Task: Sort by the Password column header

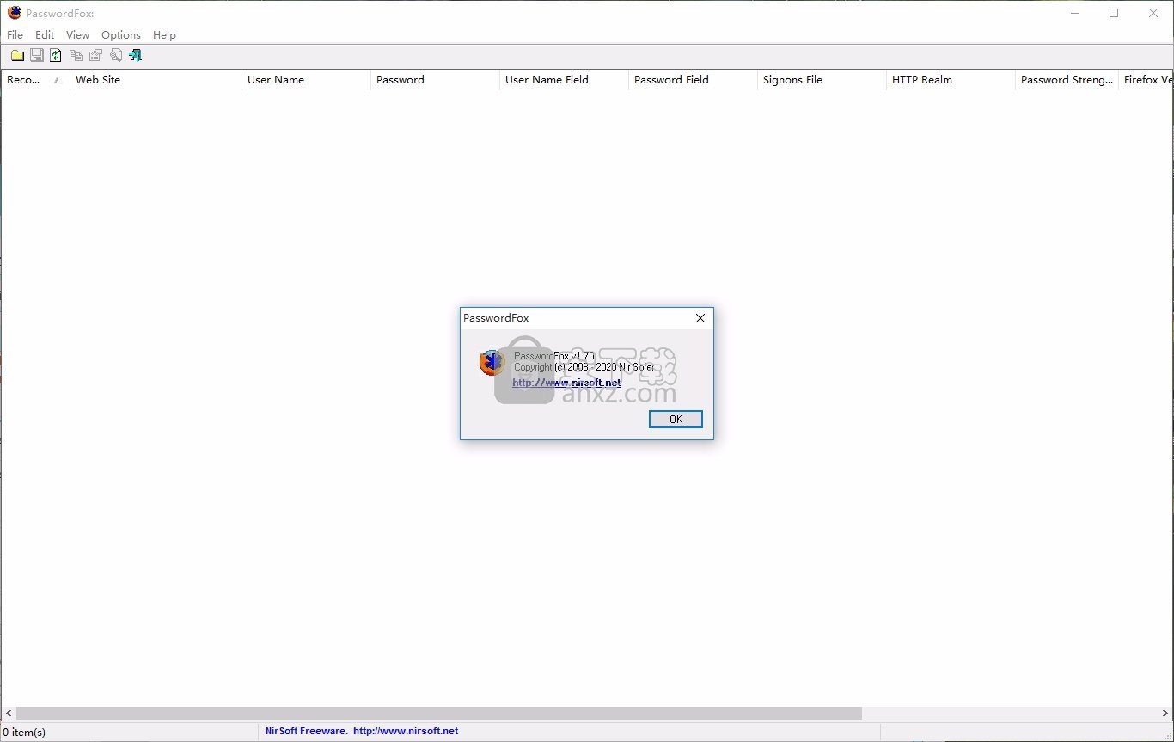Action: [435, 80]
